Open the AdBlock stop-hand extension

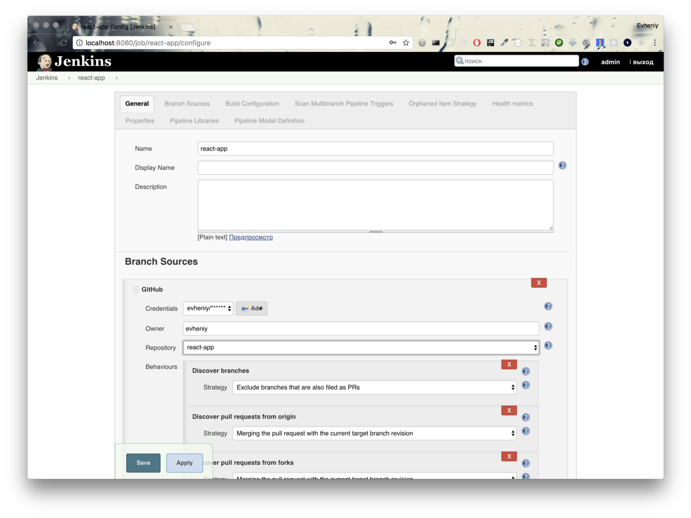[477, 43]
